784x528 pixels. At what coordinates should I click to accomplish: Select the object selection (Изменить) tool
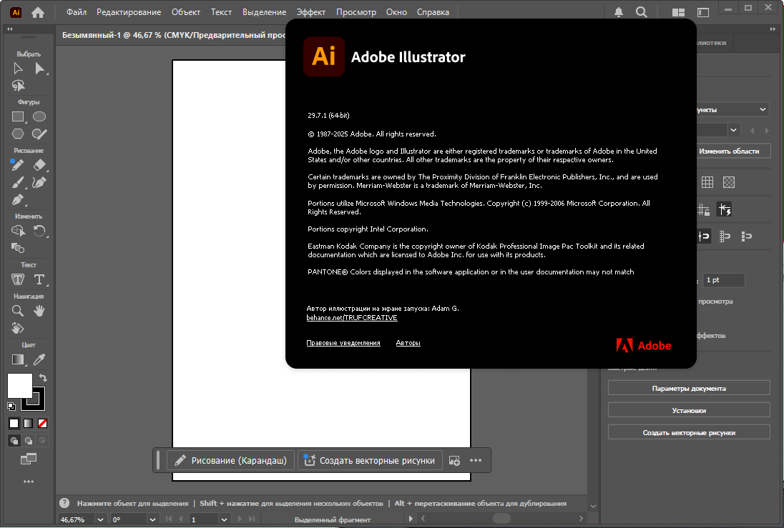(18, 231)
